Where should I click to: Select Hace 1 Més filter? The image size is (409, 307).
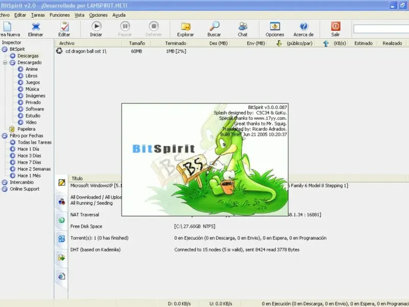[29, 176]
